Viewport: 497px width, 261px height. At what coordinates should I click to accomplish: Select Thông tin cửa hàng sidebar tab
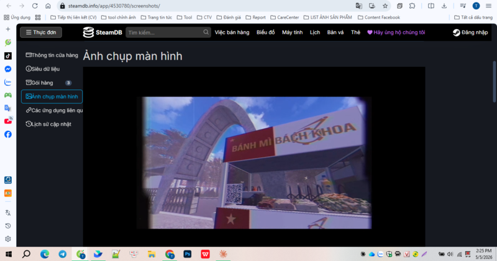point(52,55)
